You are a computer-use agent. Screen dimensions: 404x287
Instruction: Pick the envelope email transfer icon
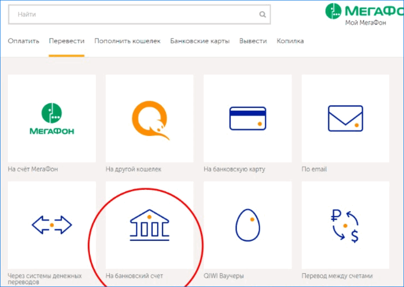(345, 119)
